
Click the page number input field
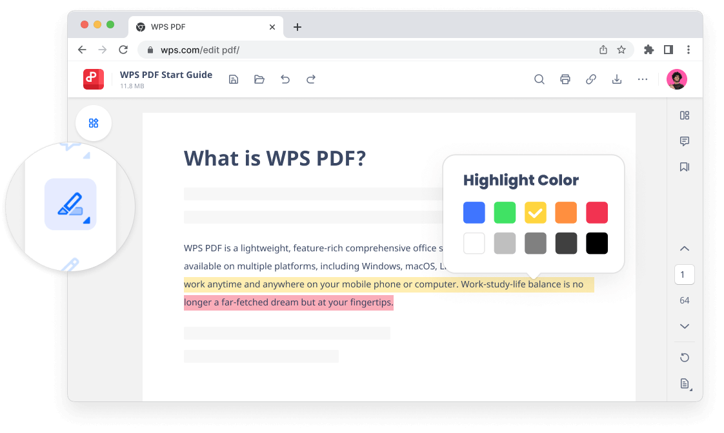tap(684, 274)
